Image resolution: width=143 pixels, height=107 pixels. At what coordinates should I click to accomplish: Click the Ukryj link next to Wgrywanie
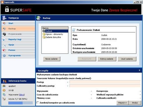[22, 95]
